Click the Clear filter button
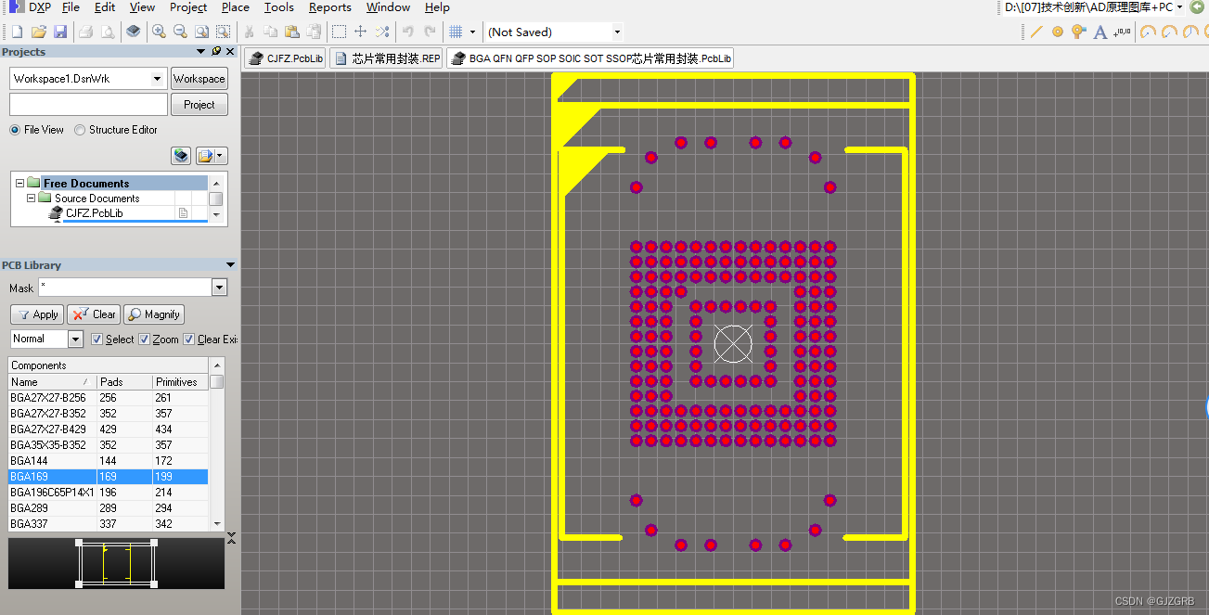 click(x=94, y=314)
